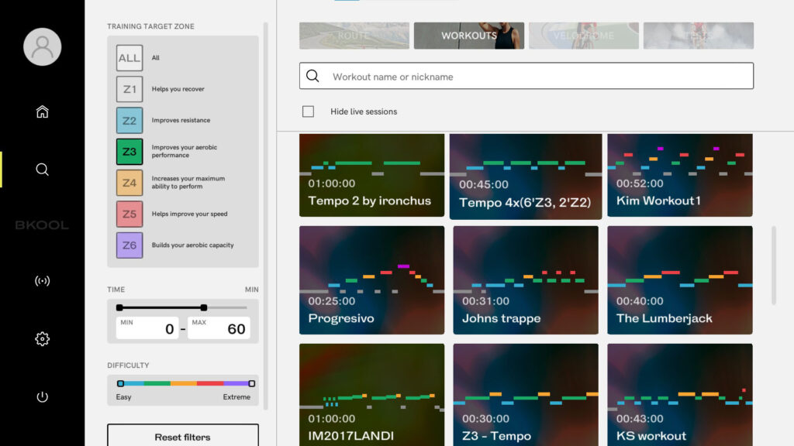Click the BKOOL logo in sidebar
Viewport: 794px width, 446px height.
pyautogui.click(x=42, y=225)
